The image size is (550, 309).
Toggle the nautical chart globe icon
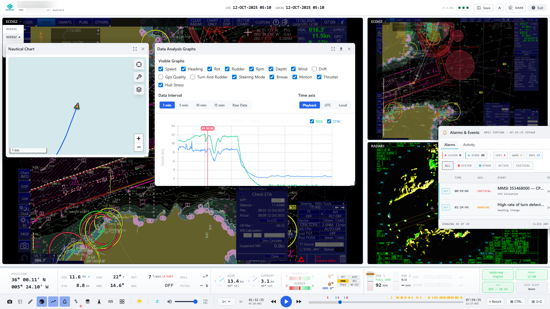tap(42, 302)
